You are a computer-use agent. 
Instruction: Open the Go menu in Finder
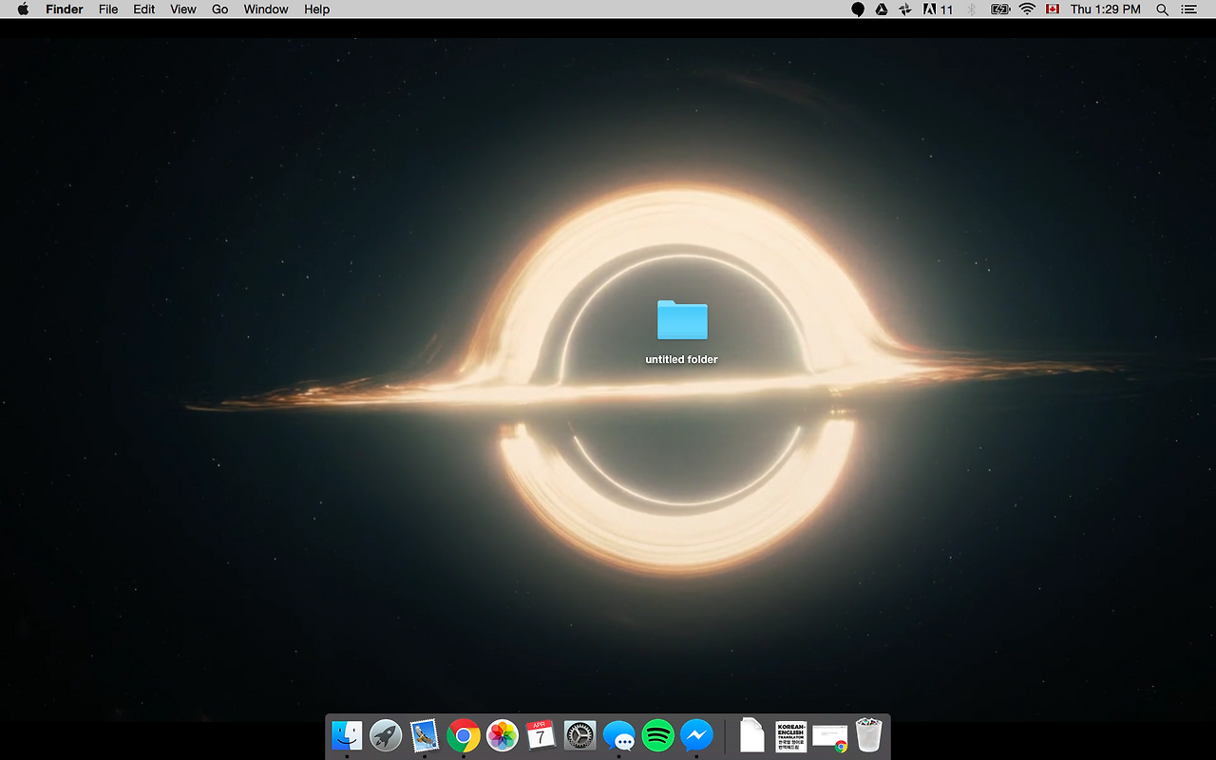click(219, 9)
